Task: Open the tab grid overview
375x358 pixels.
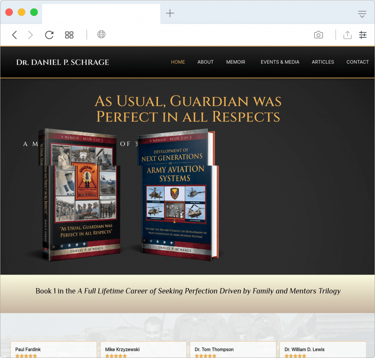Action: [x=69, y=35]
